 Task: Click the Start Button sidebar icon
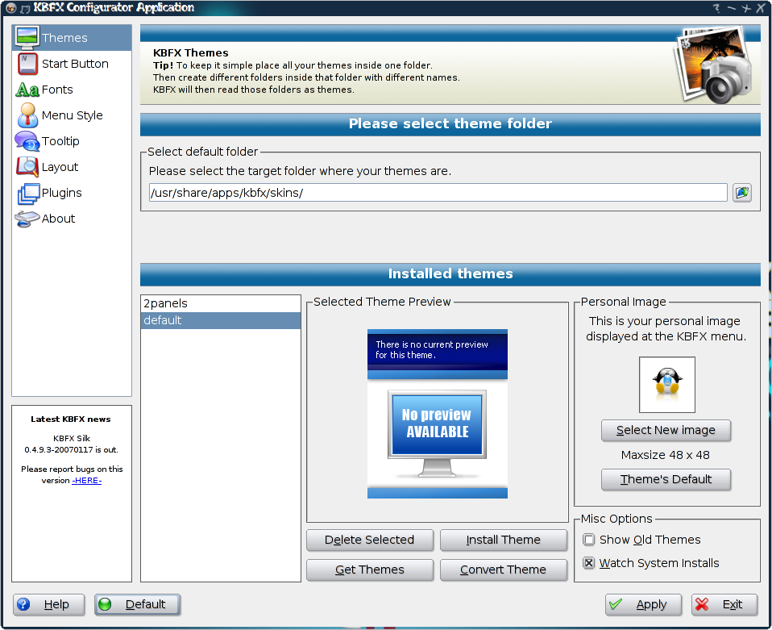coord(27,64)
